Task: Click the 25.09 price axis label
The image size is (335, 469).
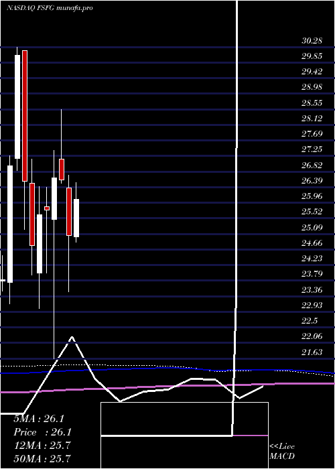Action: click(312, 228)
